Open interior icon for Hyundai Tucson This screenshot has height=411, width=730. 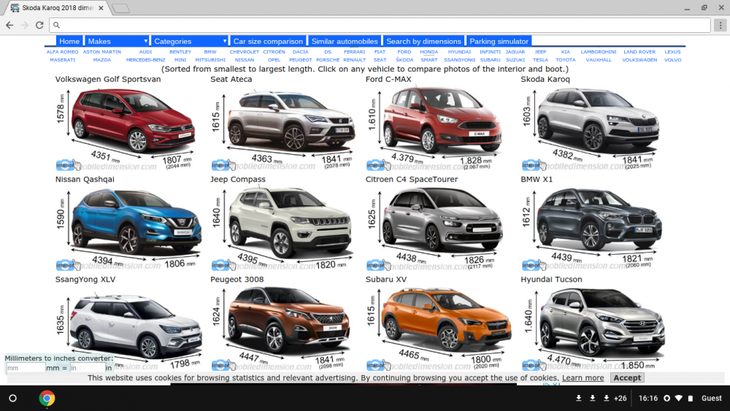click(534, 365)
